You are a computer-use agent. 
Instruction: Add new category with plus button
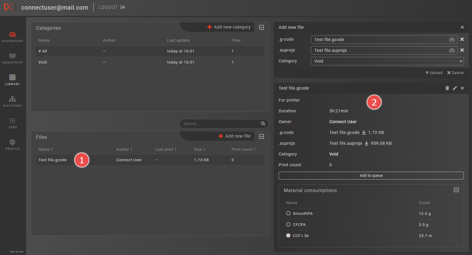point(229,27)
